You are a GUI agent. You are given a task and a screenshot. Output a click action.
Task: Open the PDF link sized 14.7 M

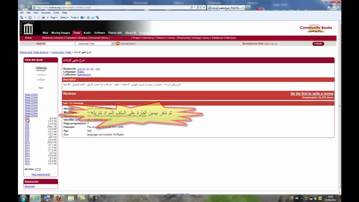(27, 121)
